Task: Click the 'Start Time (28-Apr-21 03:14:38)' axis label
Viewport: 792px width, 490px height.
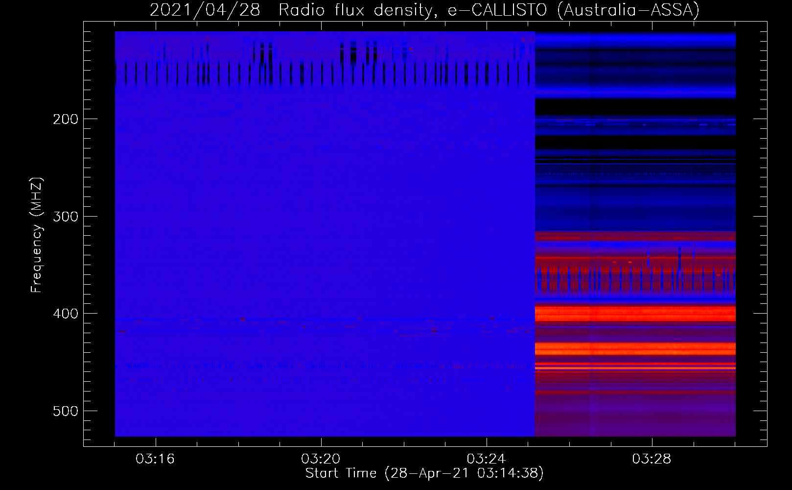Action: (424, 473)
